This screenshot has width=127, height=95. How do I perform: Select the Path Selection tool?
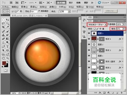(3, 50)
